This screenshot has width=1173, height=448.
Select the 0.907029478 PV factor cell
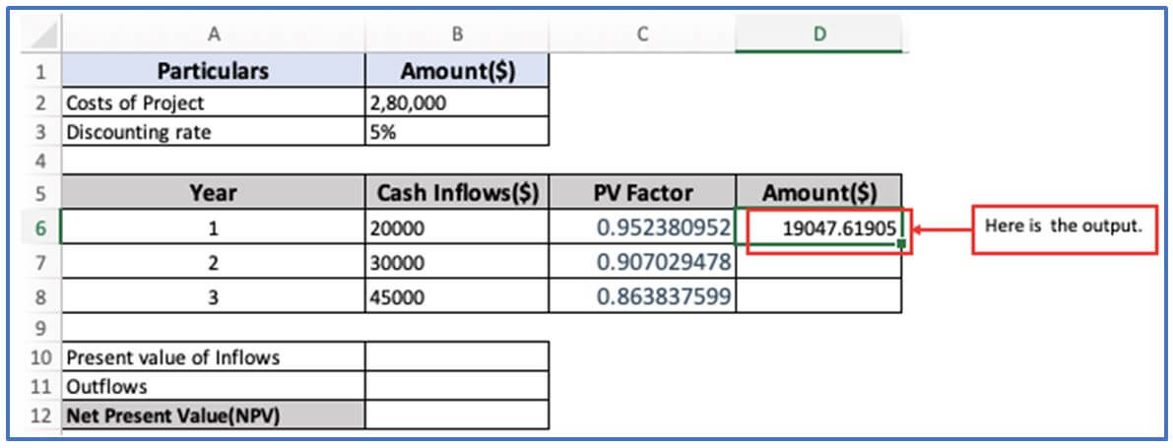tap(642, 262)
